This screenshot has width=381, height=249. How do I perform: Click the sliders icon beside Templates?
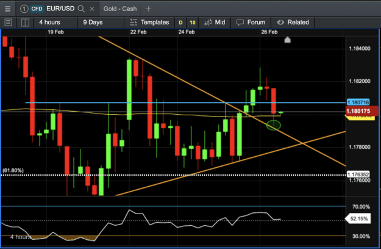click(x=134, y=23)
